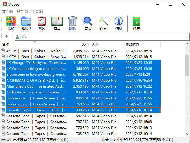Expand the XU address bar dropdown

[187, 37]
